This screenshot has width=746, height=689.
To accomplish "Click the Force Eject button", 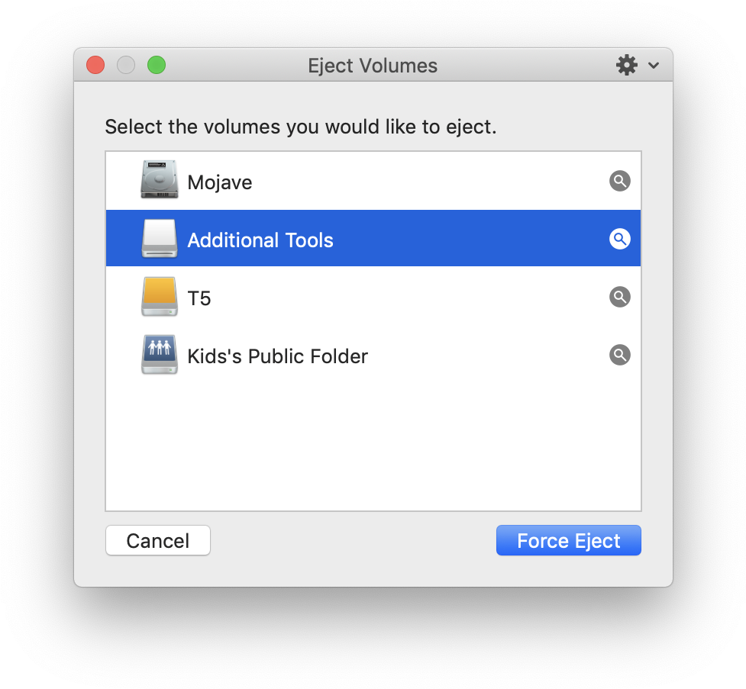I will (569, 541).
